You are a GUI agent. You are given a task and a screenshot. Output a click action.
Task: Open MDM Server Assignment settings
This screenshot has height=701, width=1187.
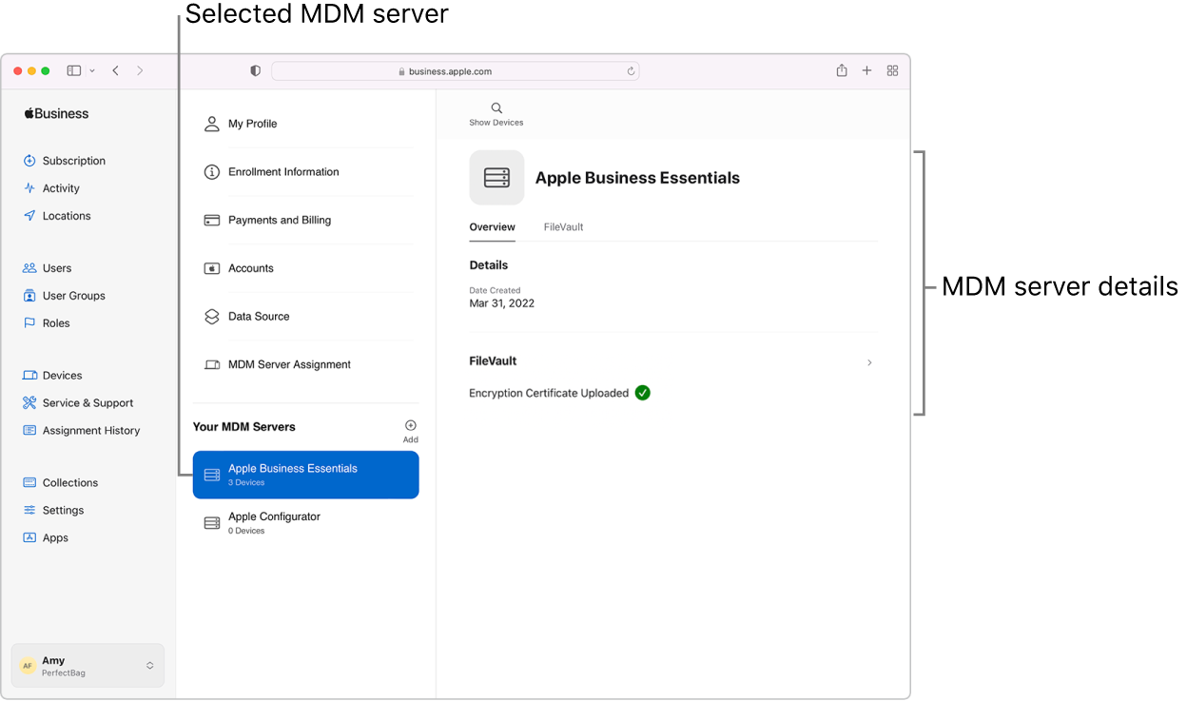click(x=289, y=365)
